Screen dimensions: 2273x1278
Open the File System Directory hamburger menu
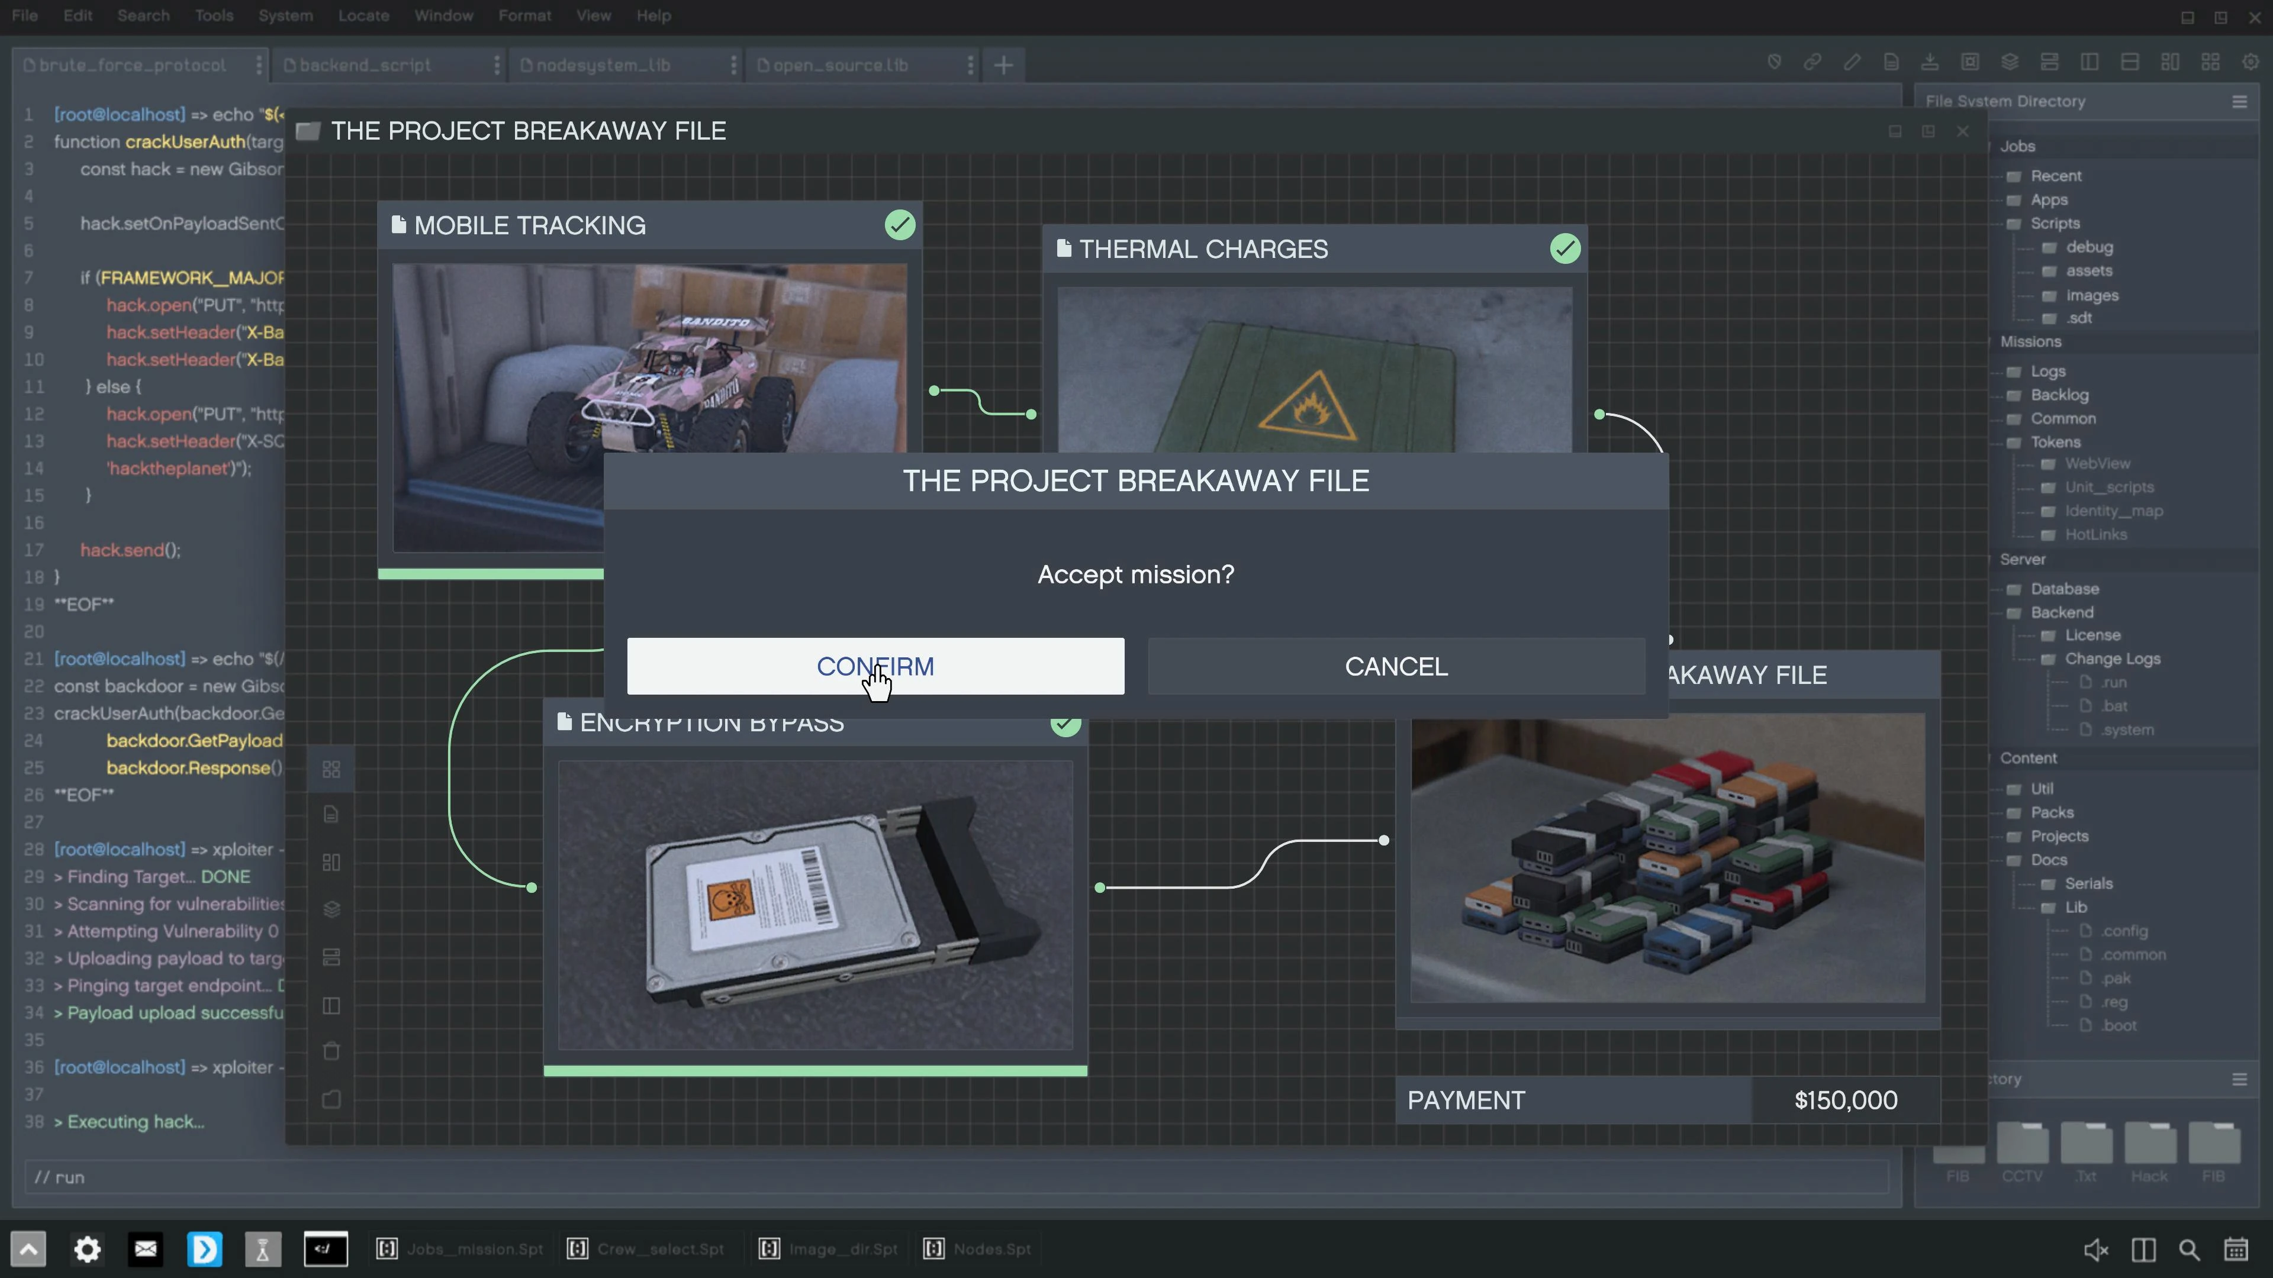tap(2239, 101)
